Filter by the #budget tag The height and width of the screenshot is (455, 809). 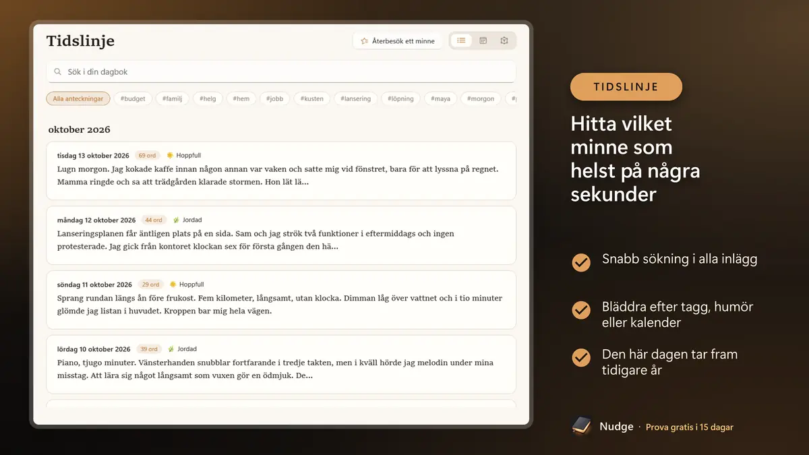(x=133, y=98)
